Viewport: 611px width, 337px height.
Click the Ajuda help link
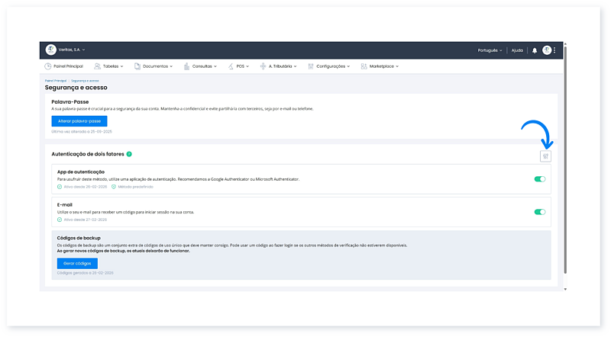pos(517,50)
